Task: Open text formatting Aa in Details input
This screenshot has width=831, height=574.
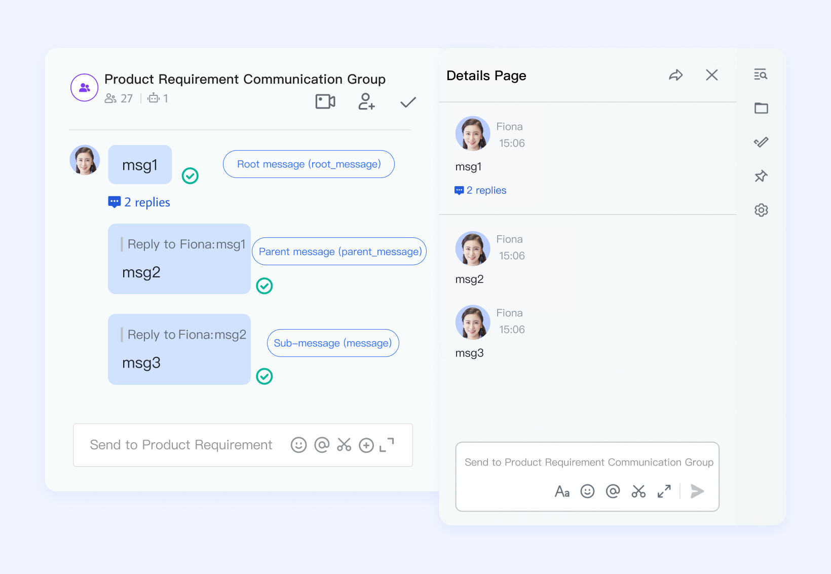Action: click(x=562, y=491)
